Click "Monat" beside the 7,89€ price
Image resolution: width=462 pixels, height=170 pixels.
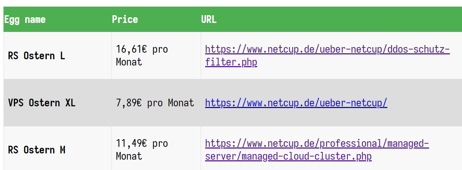pos(181,103)
